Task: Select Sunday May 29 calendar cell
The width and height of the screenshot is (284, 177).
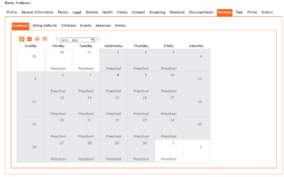Action: click(31, 60)
